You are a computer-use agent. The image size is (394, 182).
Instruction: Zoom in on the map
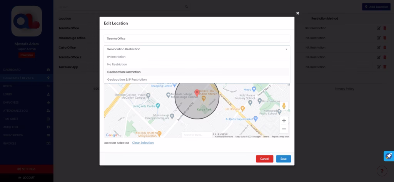click(x=284, y=121)
